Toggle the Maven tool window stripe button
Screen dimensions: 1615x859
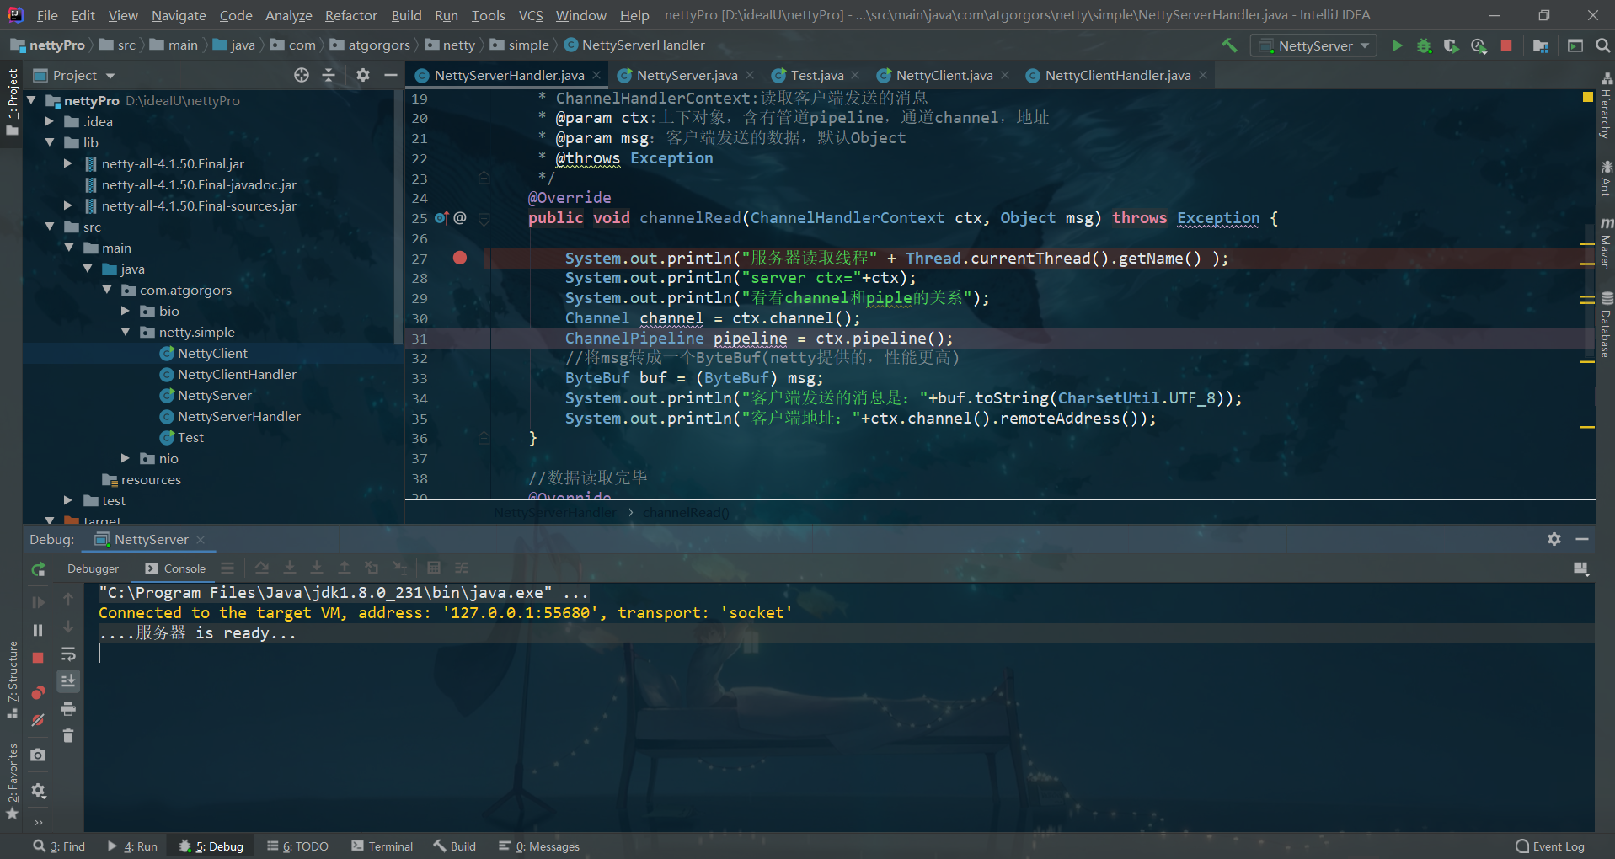(x=1606, y=244)
